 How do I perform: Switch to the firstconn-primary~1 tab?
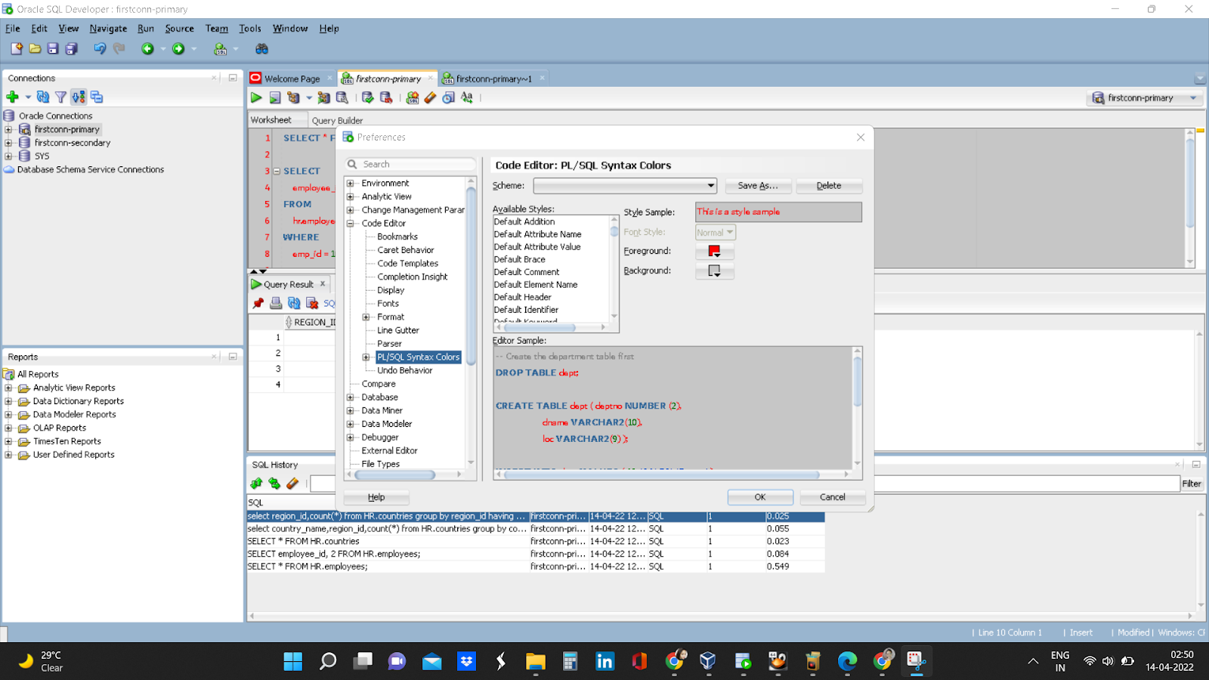(493, 79)
